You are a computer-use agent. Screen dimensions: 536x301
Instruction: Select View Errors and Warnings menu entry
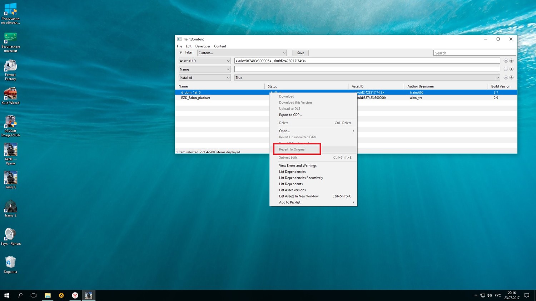298,165
